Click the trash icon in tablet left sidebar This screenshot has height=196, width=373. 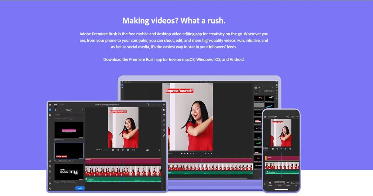(50, 171)
